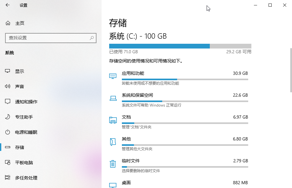Viewport: 292px width, 188px height.
Task: Click the 已使用 71.0 GB label
Action: pyautogui.click(x=123, y=52)
